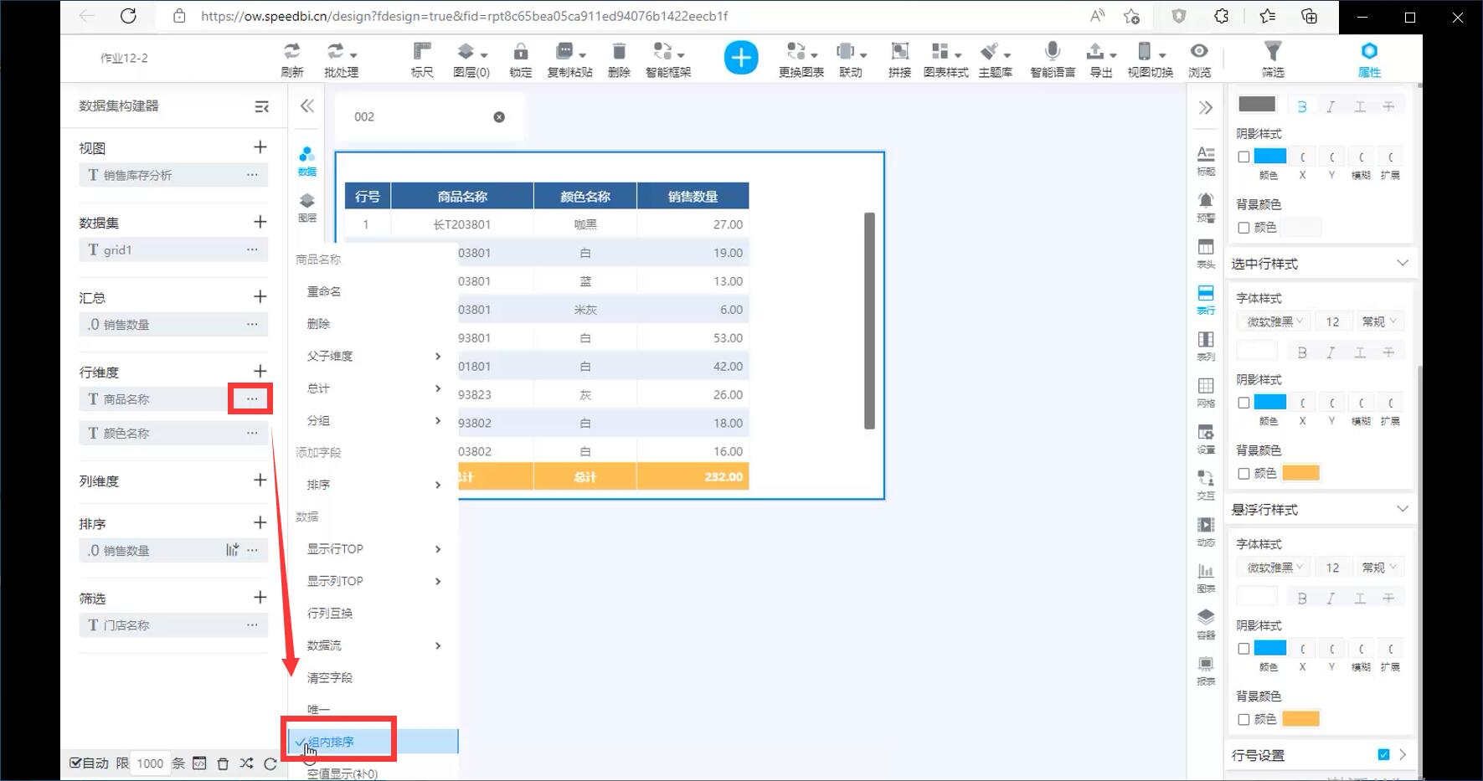1483x781 pixels.
Task: Click the 拼接 splice icon
Action: 899,52
